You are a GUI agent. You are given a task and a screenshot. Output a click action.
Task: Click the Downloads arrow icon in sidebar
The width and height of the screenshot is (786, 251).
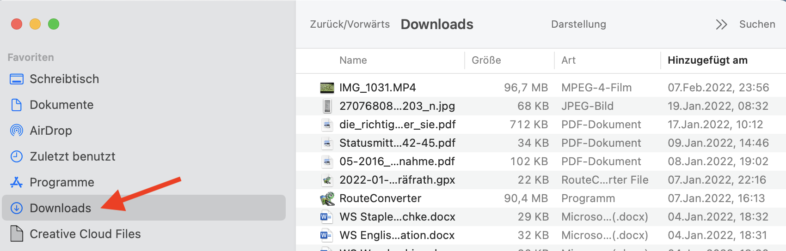(x=17, y=208)
